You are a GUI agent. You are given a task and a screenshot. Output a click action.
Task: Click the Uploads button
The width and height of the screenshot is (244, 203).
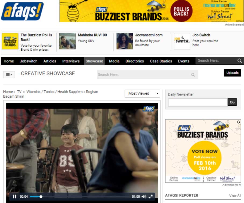pos(232,73)
